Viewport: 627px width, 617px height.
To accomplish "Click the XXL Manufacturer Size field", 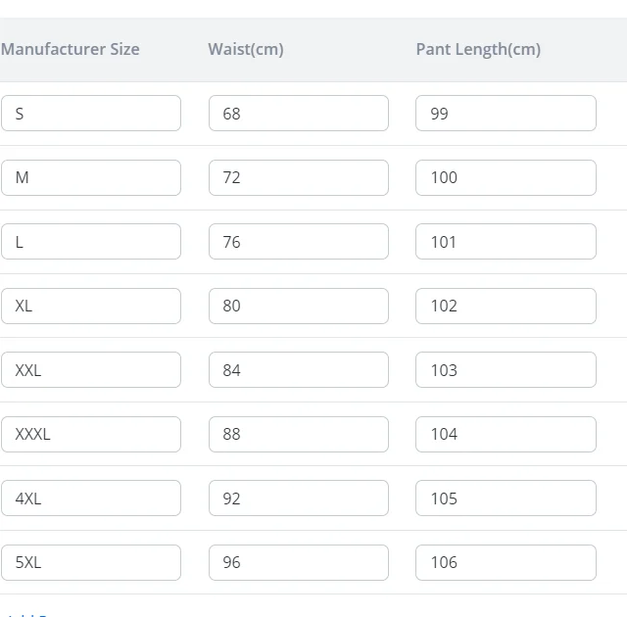I will (90, 370).
